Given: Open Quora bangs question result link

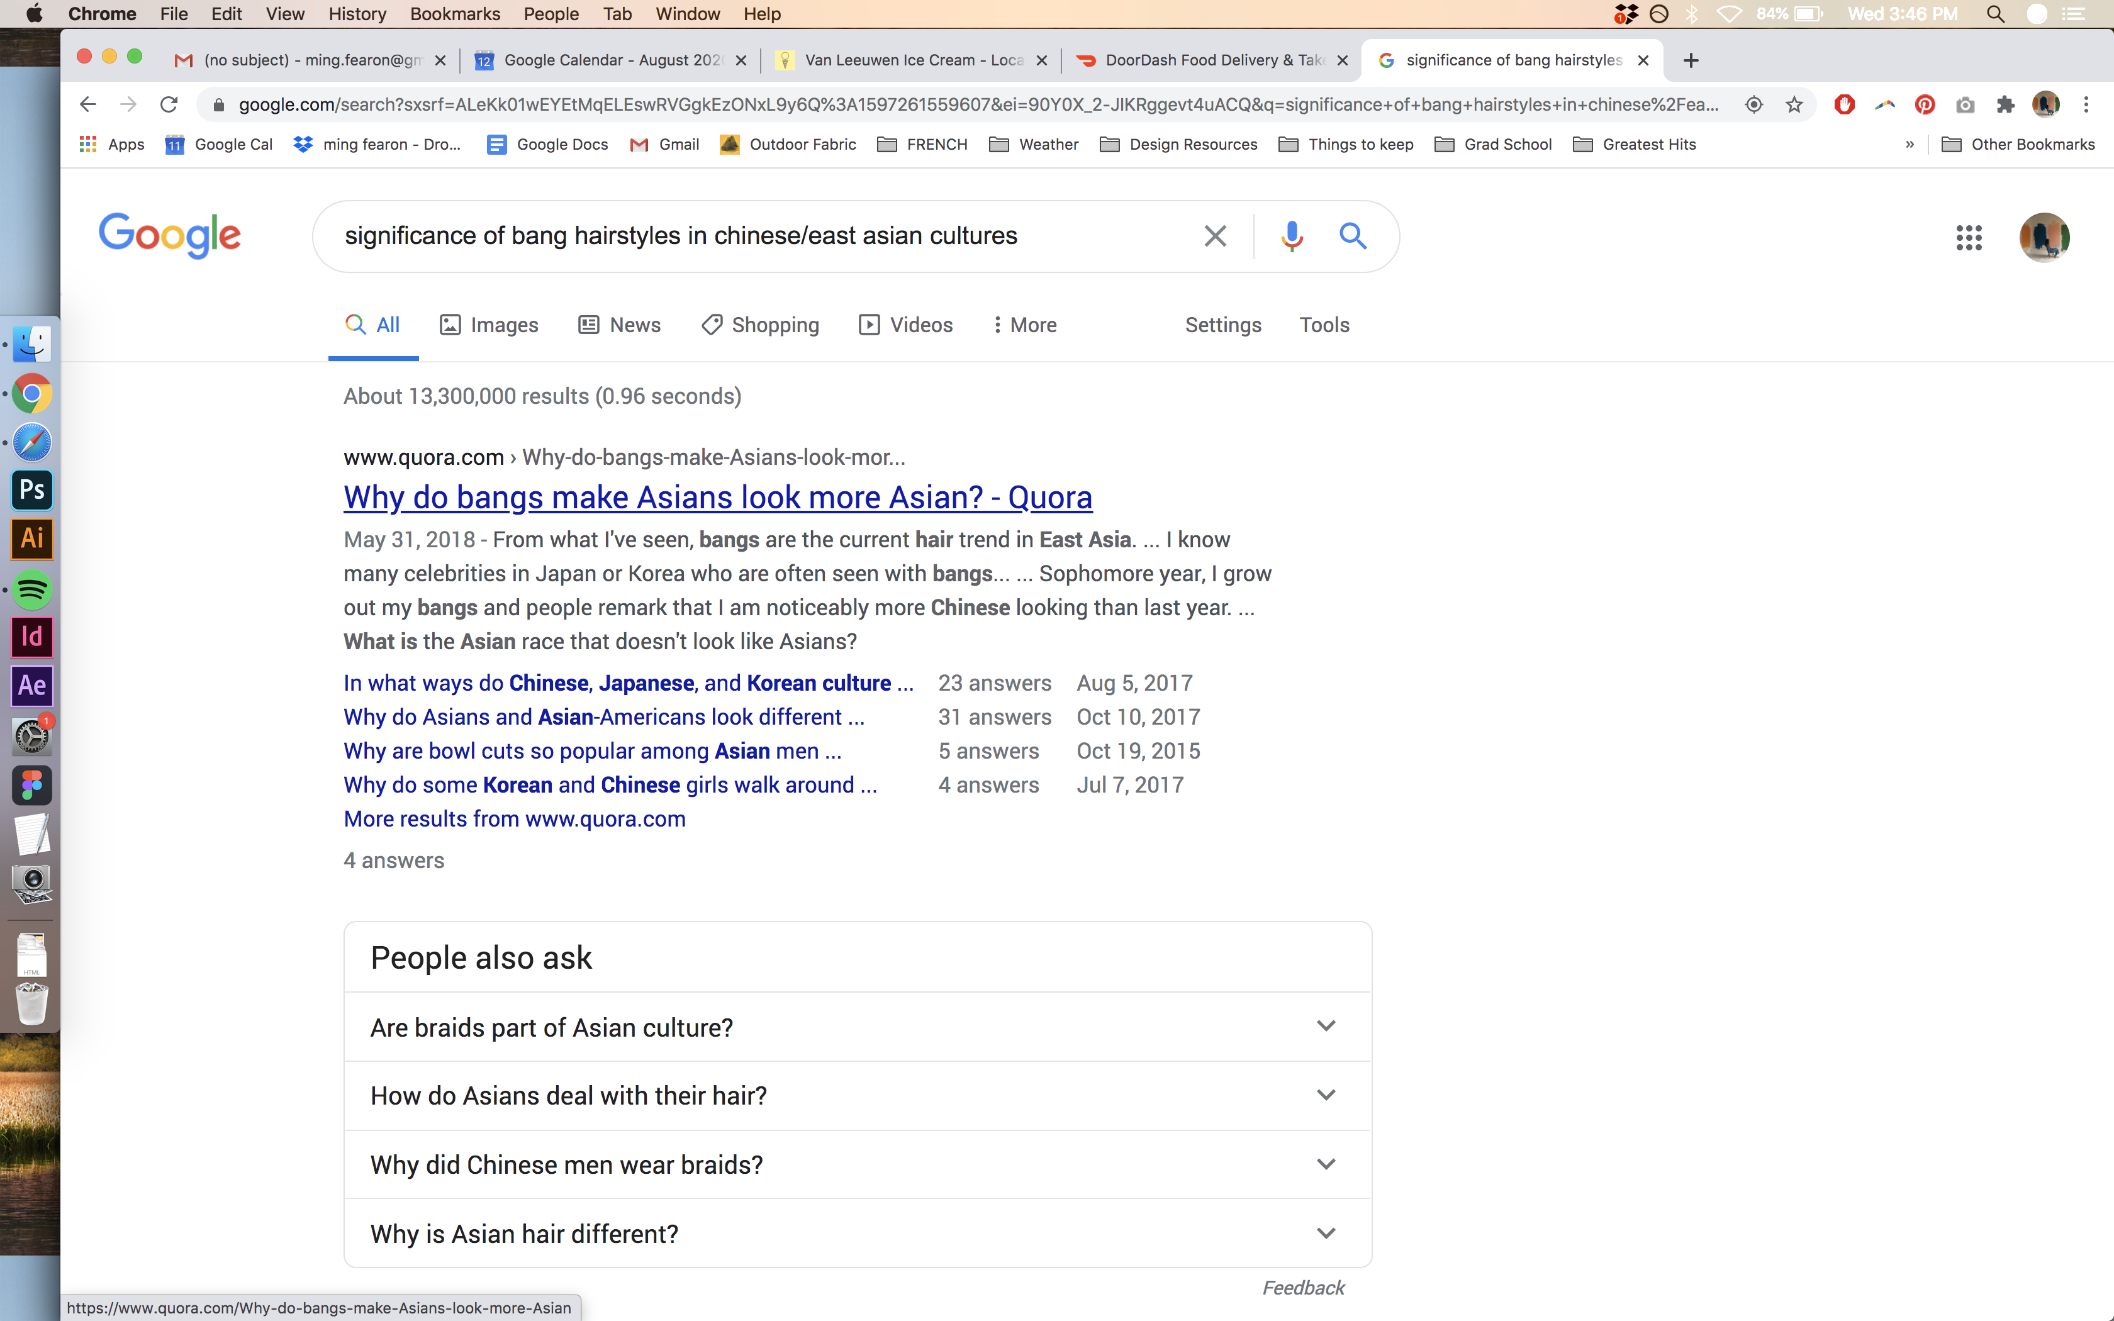Looking at the screenshot, I should pos(717,497).
